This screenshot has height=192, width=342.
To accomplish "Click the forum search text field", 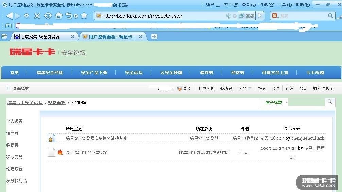I will 306,102.
